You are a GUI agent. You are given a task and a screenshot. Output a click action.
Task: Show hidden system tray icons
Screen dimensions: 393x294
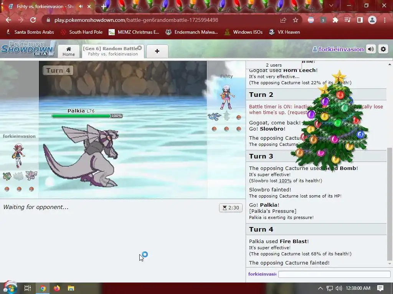[320, 288]
